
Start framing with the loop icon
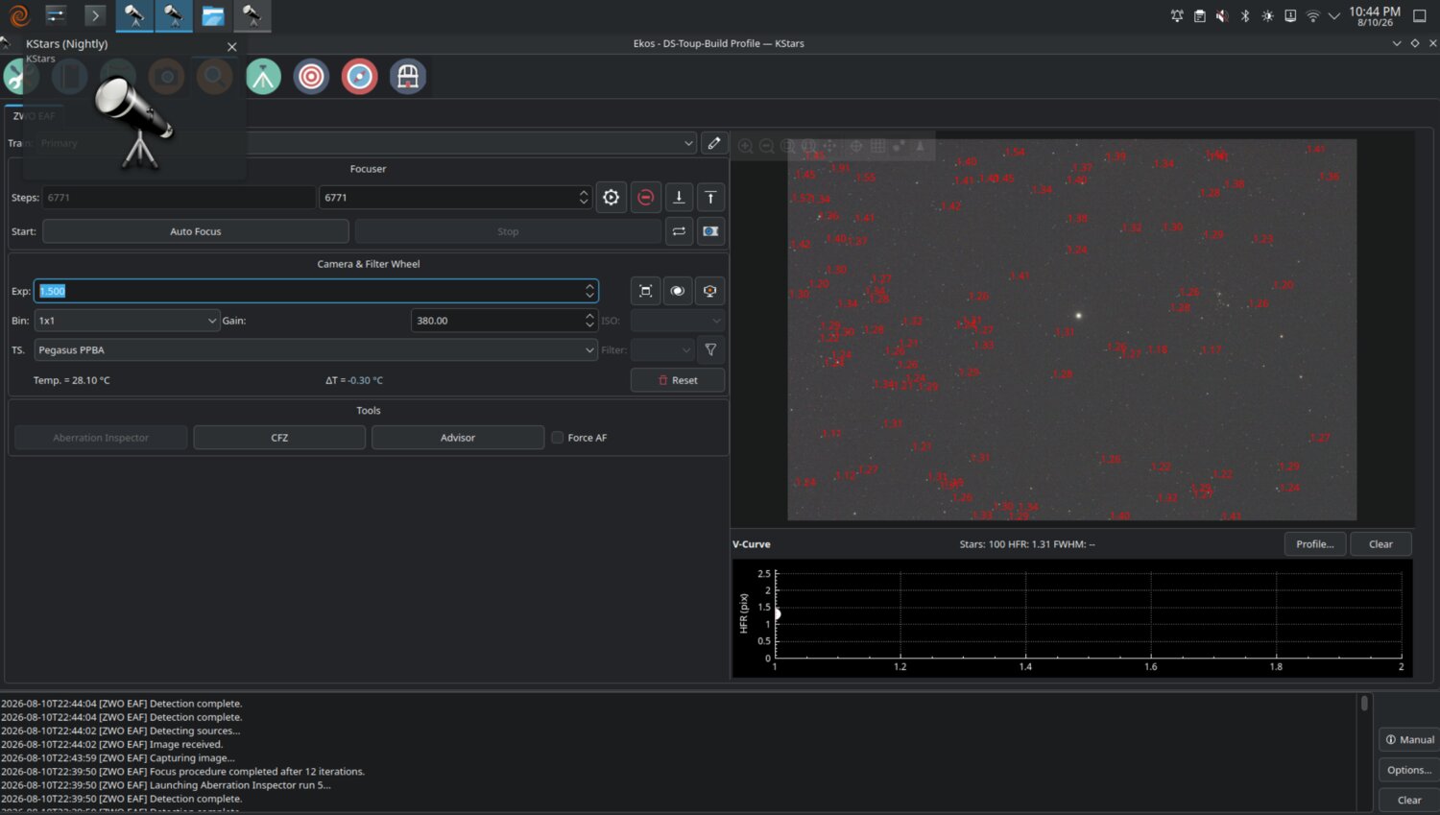pos(679,231)
